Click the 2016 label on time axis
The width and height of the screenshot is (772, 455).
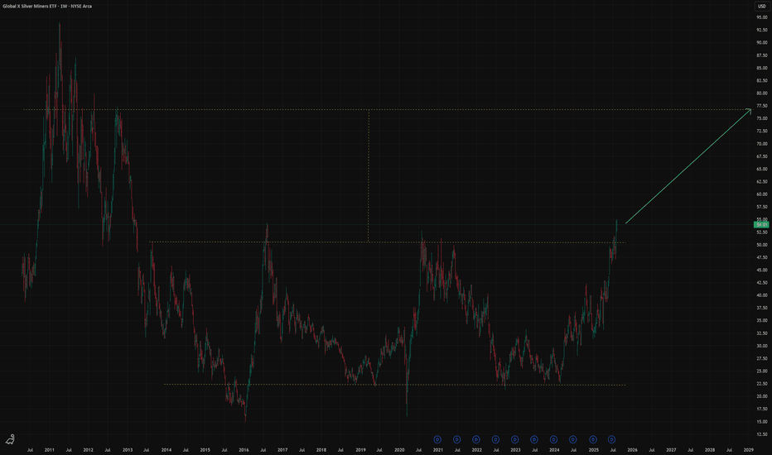[244, 449]
